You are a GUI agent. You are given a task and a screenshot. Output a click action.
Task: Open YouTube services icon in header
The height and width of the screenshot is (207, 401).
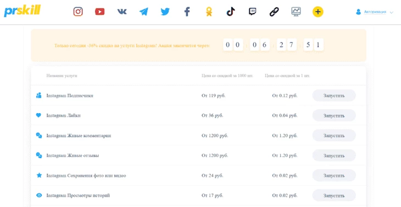pos(99,12)
